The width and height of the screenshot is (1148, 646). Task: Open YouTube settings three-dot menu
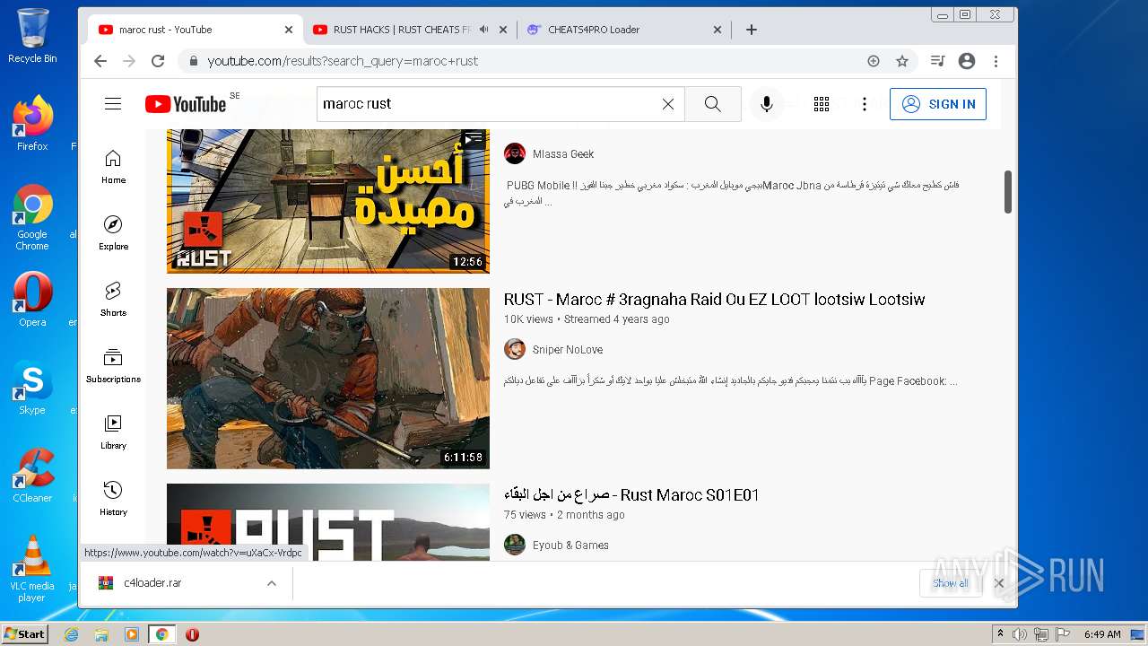click(865, 104)
